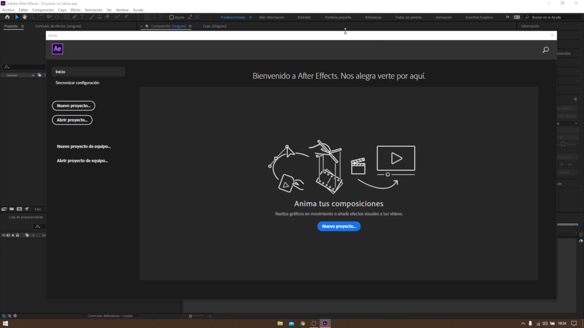Open timeline search dropdown
This screenshot has width=584, height=328.
(38, 227)
